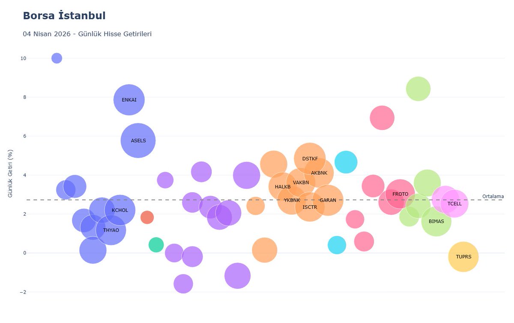Select the FROTO pink bubble

pos(400,194)
